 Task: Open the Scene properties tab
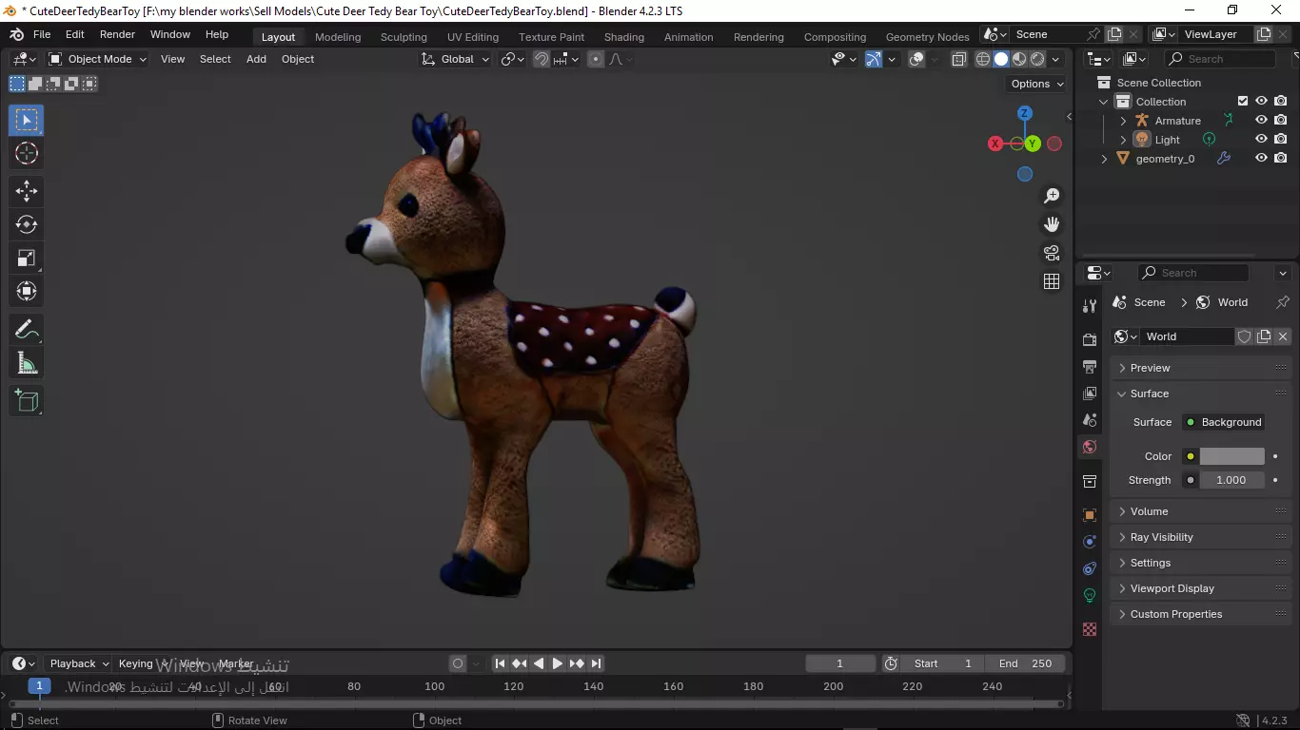coord(1090,419)
